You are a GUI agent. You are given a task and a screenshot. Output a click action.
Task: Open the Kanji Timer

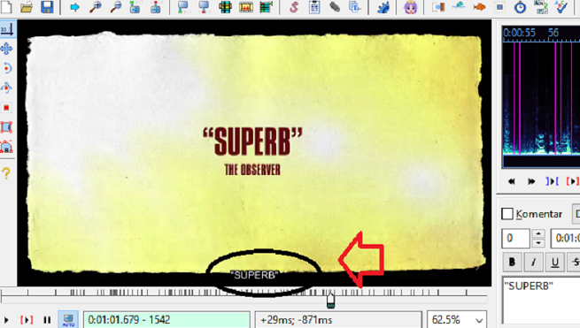(x=541, y=7)
